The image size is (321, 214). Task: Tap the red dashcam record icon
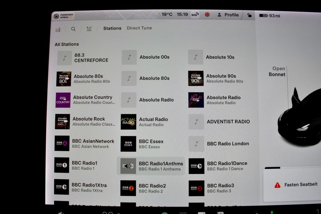tap(207, 15)
